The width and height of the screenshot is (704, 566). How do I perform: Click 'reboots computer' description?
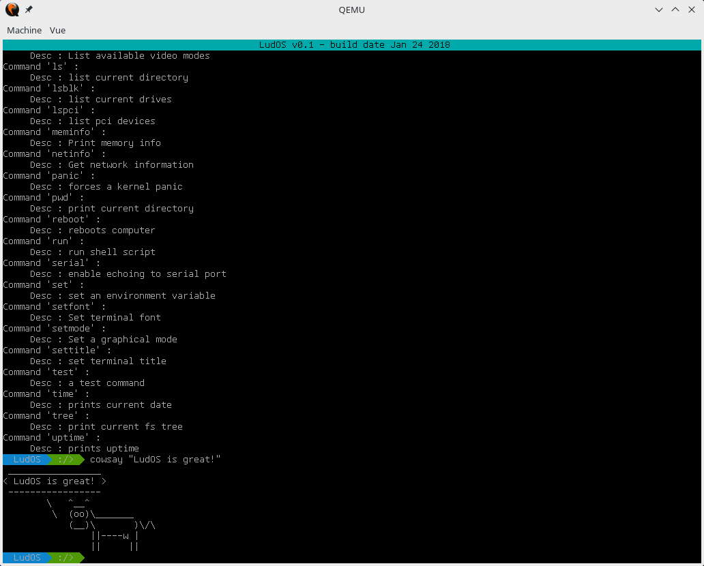[x=112, y=230]
